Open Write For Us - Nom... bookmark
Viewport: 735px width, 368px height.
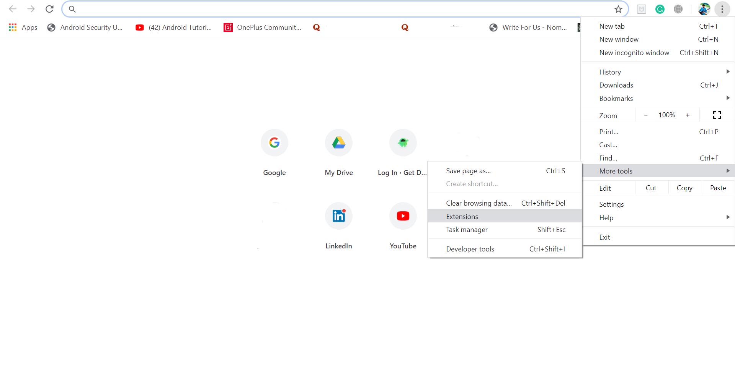(x=528, y=28)
